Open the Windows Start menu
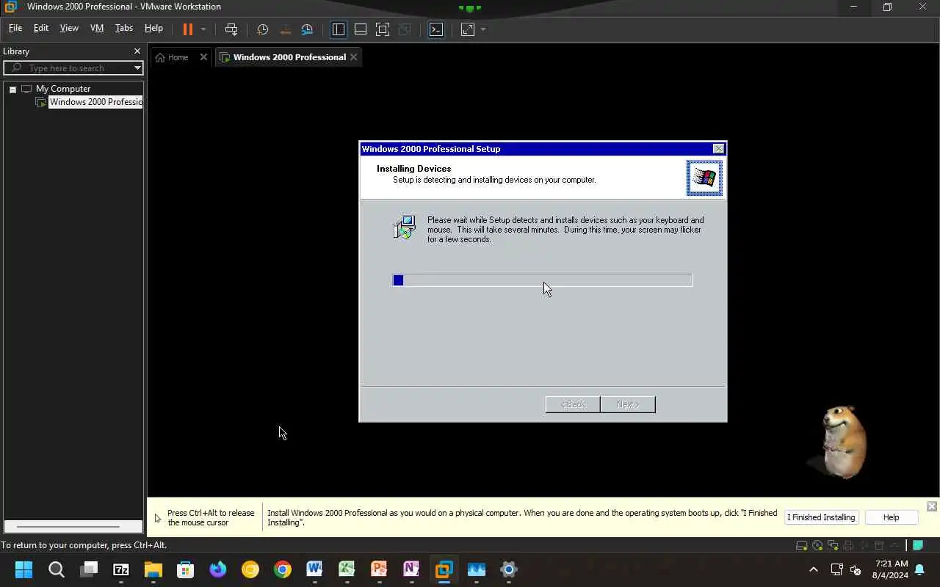 (x=23, y=569)
